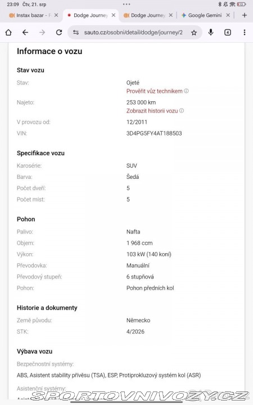This screenshot has width=253, height=405.
Task: Open 'Prověřit vůz technikem' link
Action: 154,91
